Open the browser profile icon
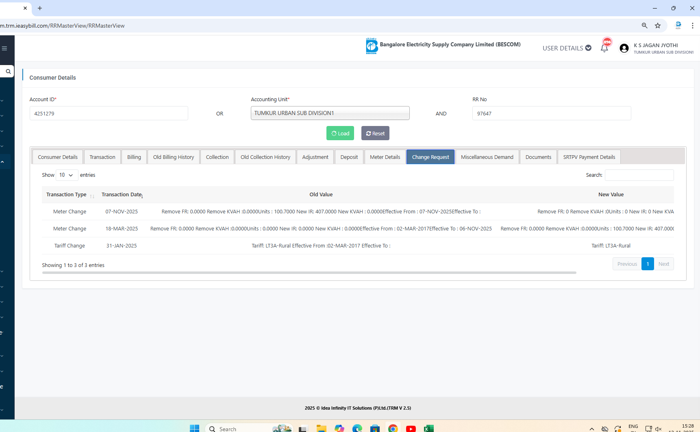The width and height of the screenshot is (700, 432). pos(678,25)
